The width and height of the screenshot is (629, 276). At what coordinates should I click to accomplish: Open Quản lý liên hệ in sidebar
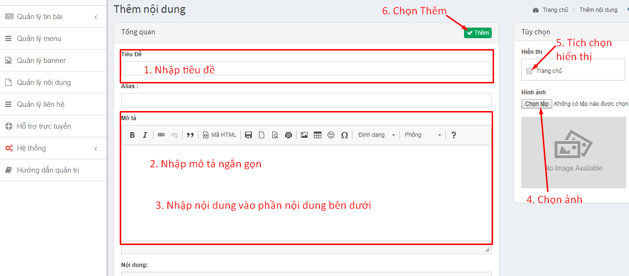pos(52,104)
